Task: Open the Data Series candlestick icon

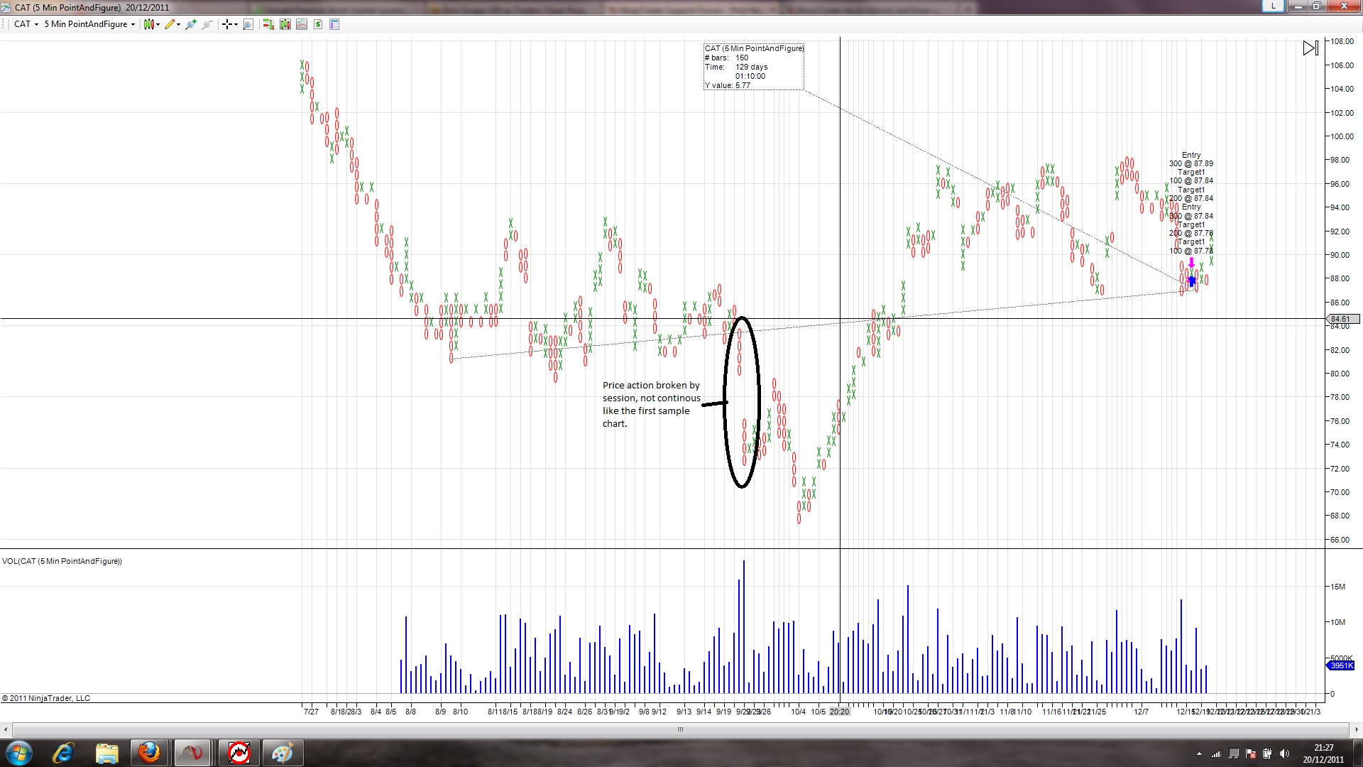Action: click(x=285, y=24)
